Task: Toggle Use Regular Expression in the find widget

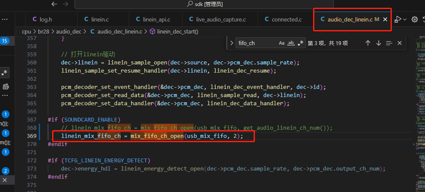Action: click(x=300, y=43)
